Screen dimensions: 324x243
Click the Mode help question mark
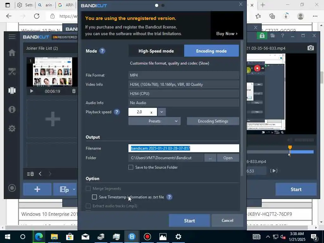[x=102, y=51]
